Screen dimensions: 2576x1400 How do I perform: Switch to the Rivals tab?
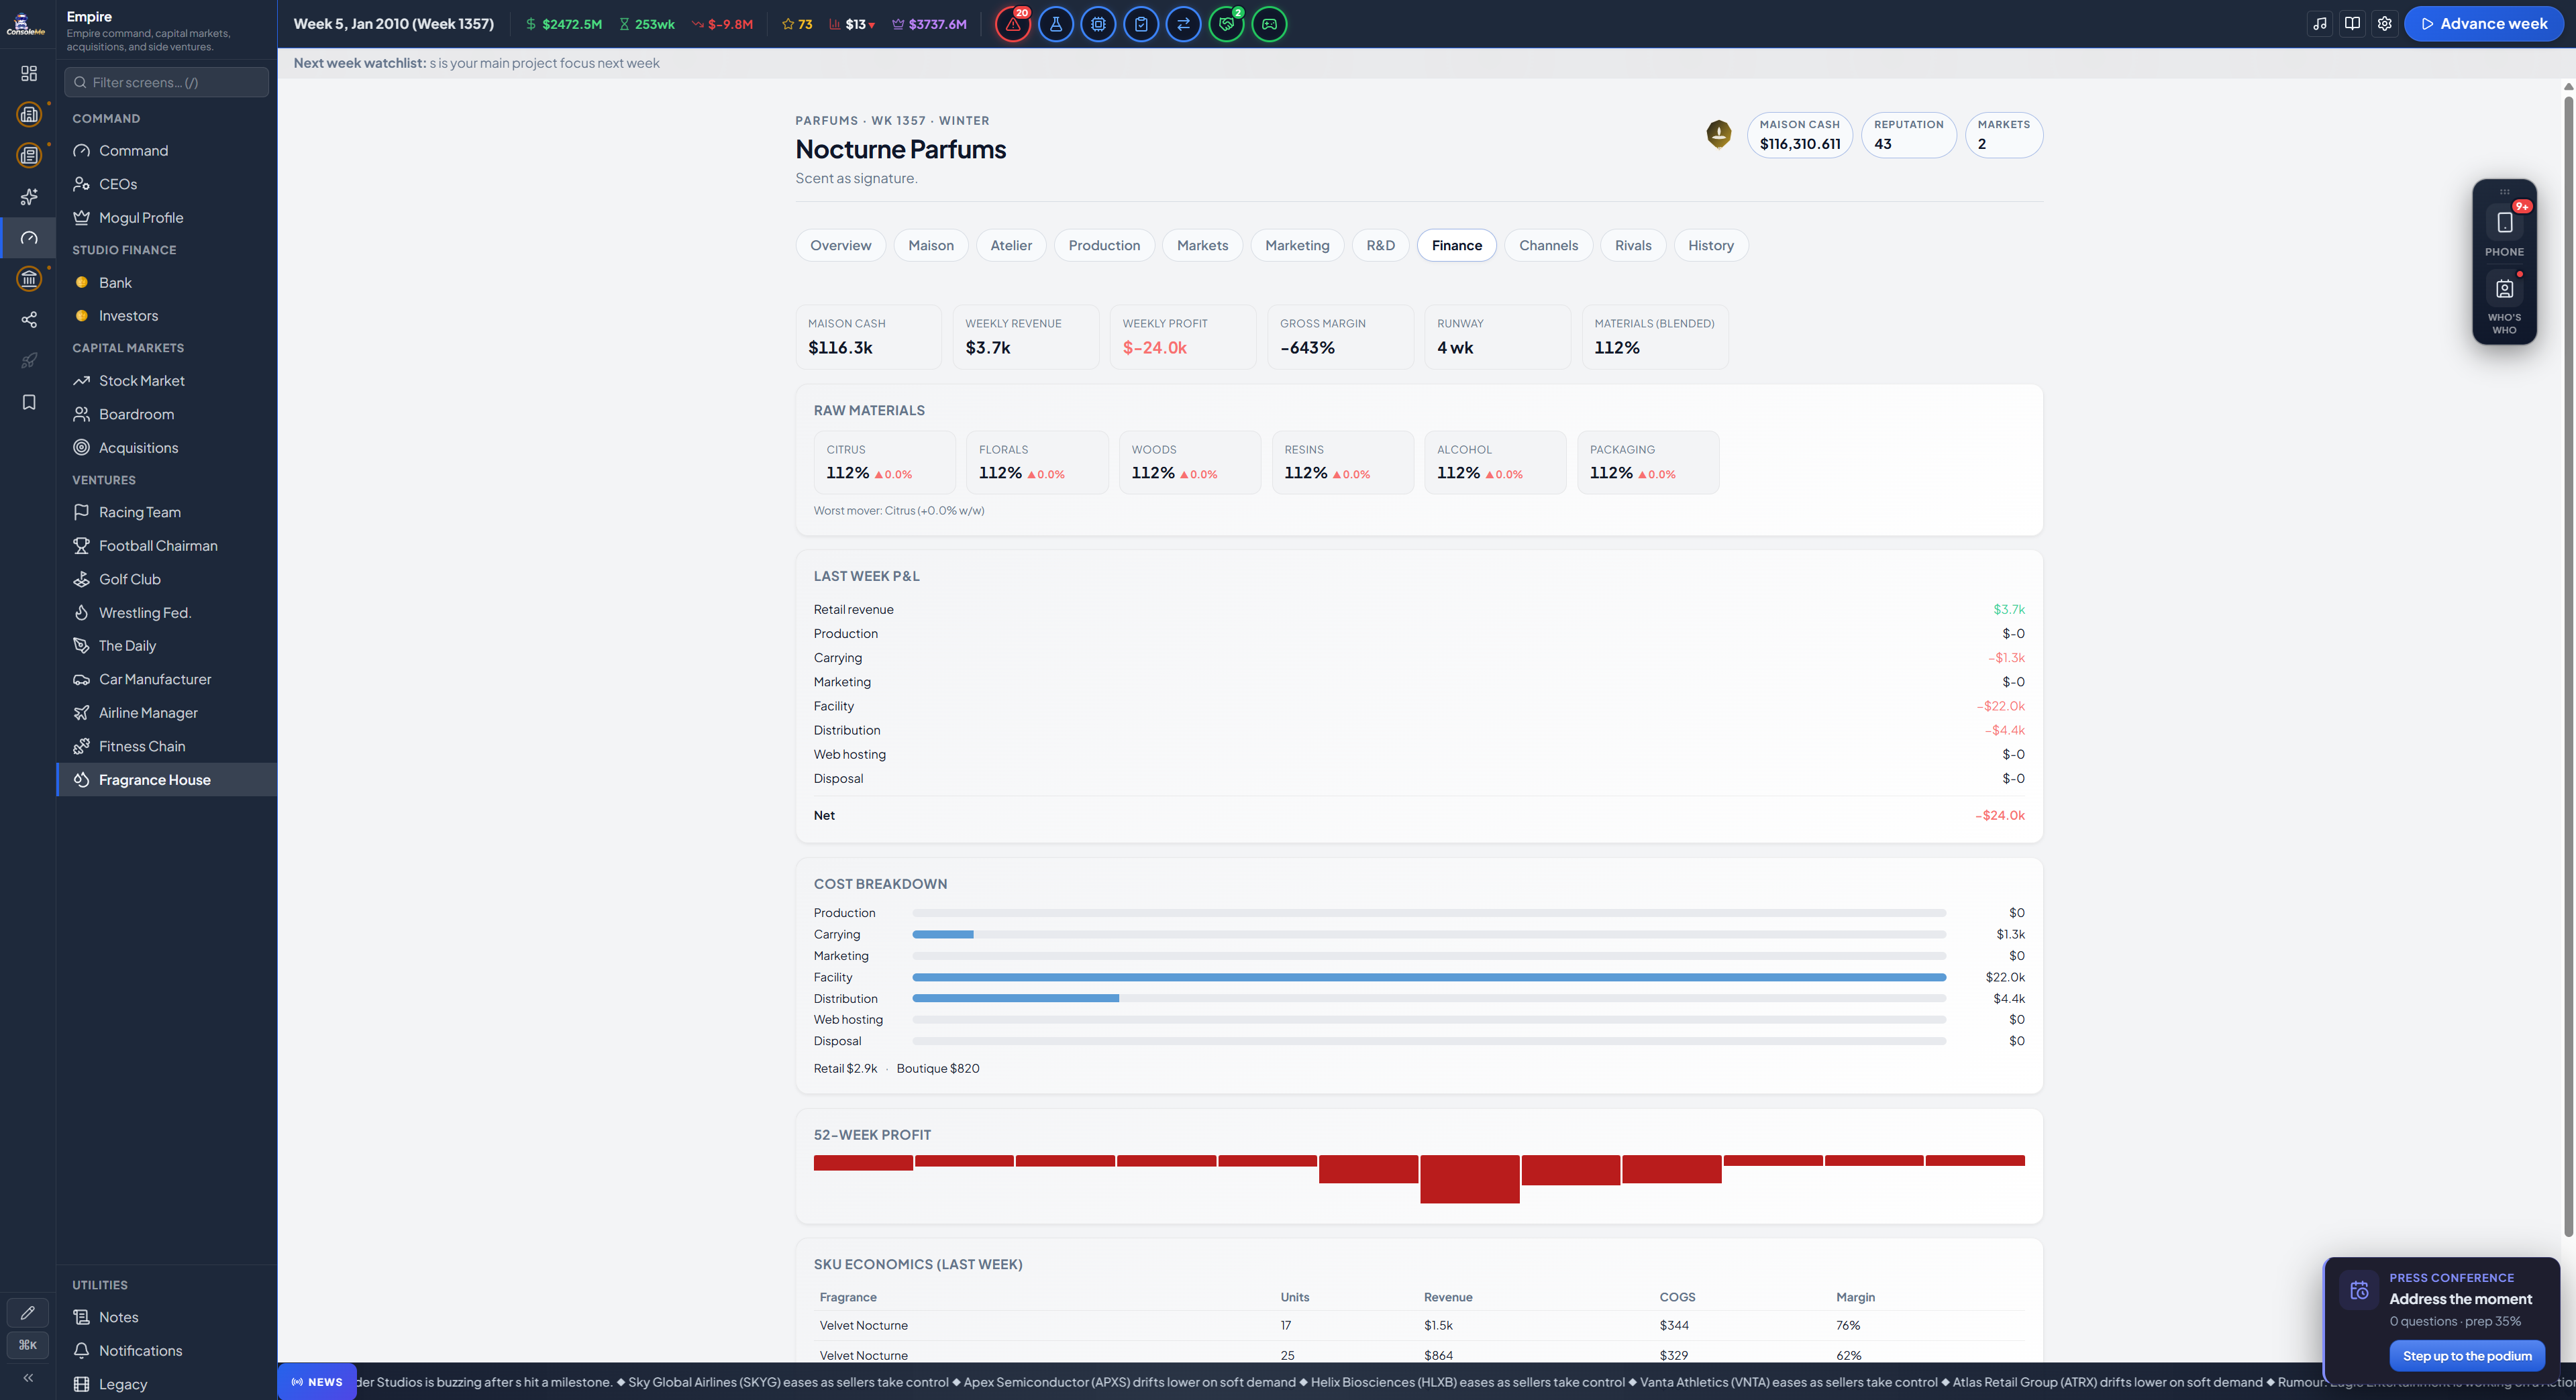[1633, 245]
